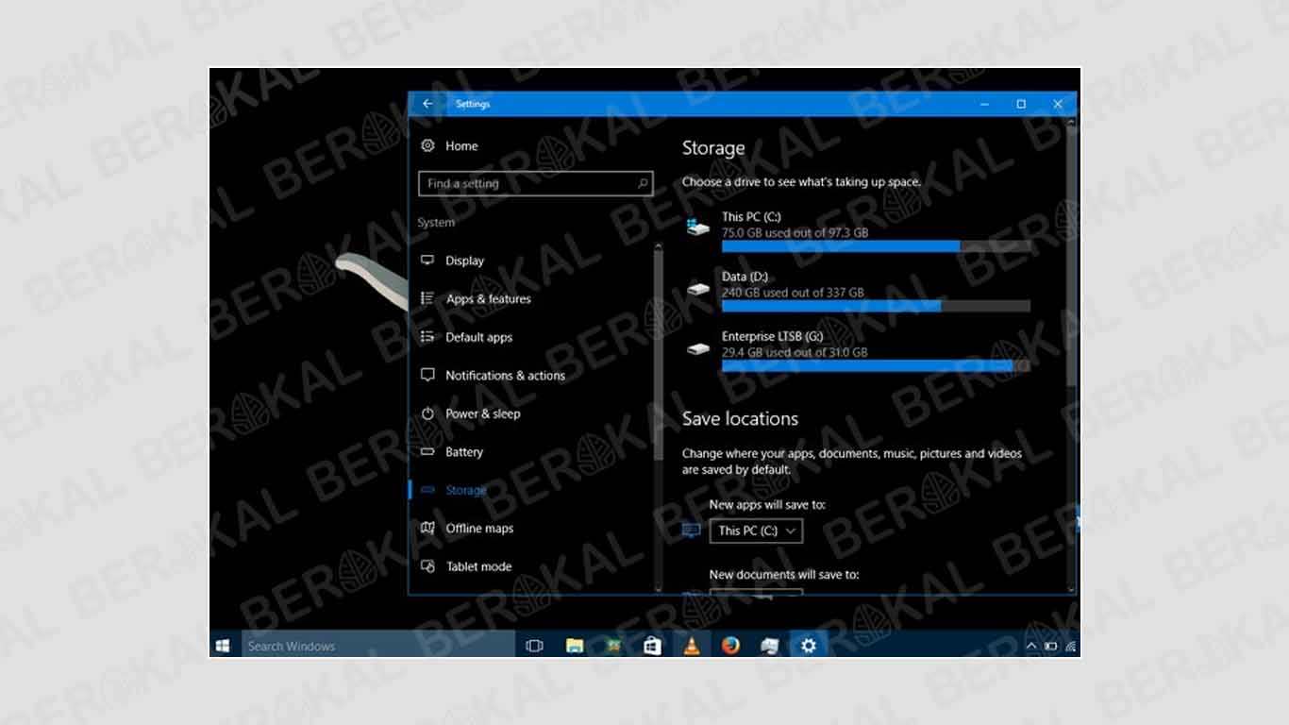1289x725 pixels.
Task: Click the 75.0 GB used out of 97.3 GB text
Action: (795, 232)
